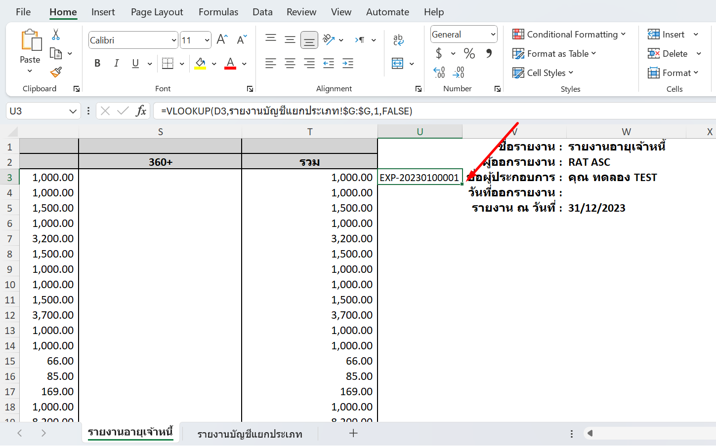Confirm formula entry checkmark icon

[x=123, y=111]
